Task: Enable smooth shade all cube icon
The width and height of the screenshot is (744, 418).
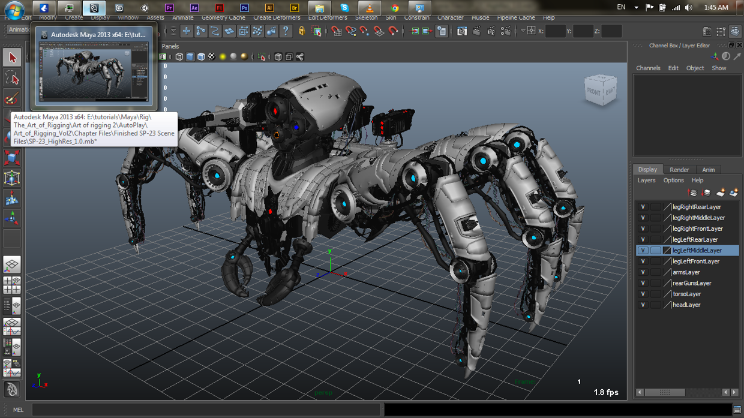Action: coord(190,57)
